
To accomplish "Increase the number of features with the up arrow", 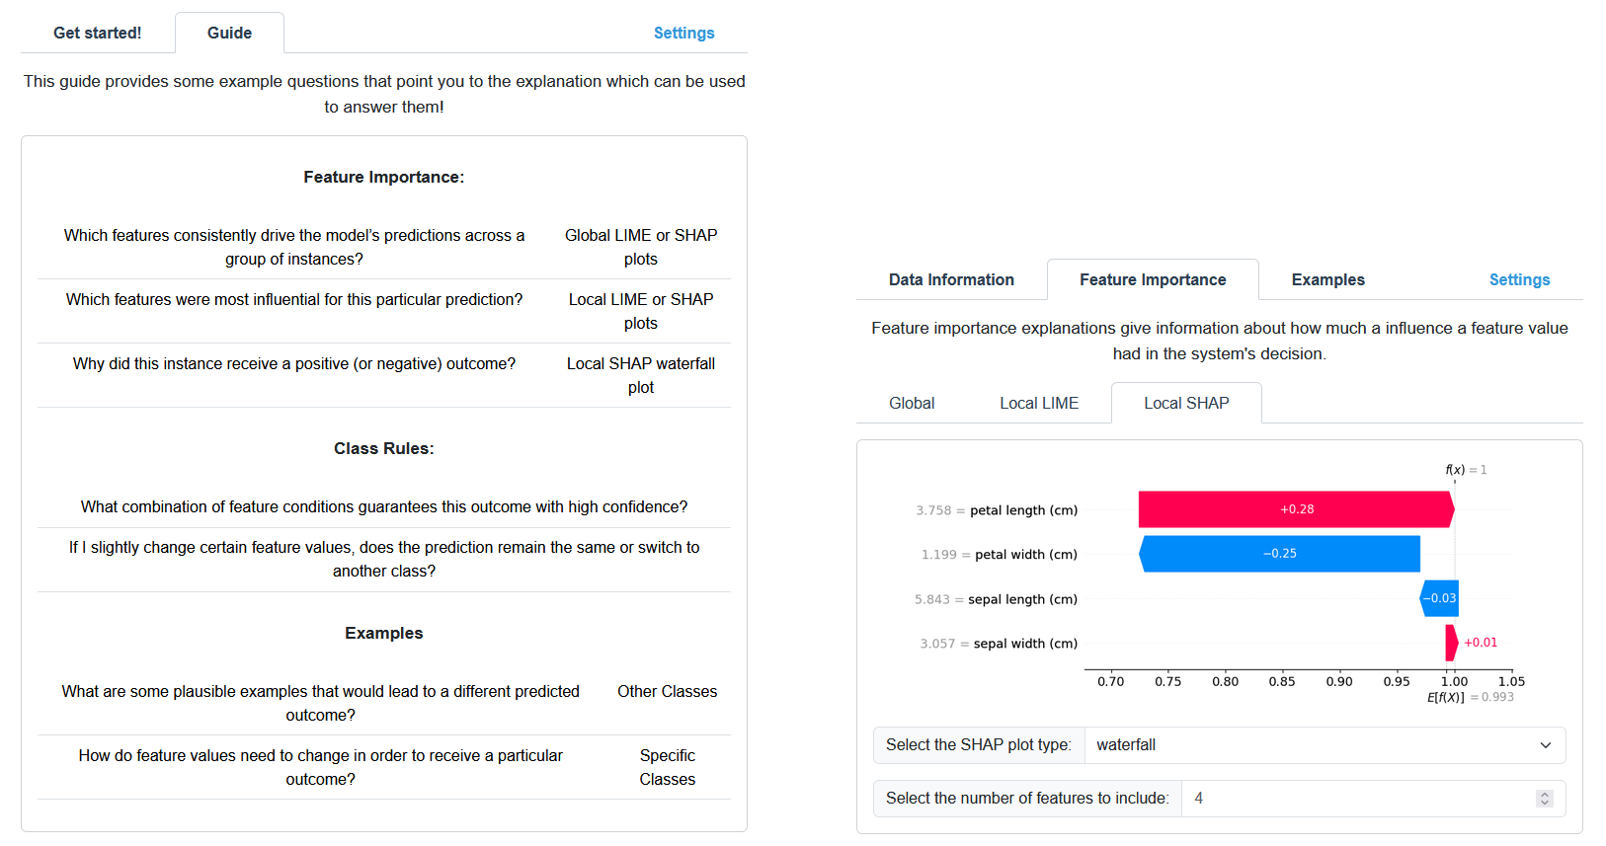I will click(x=1545, y=794).
